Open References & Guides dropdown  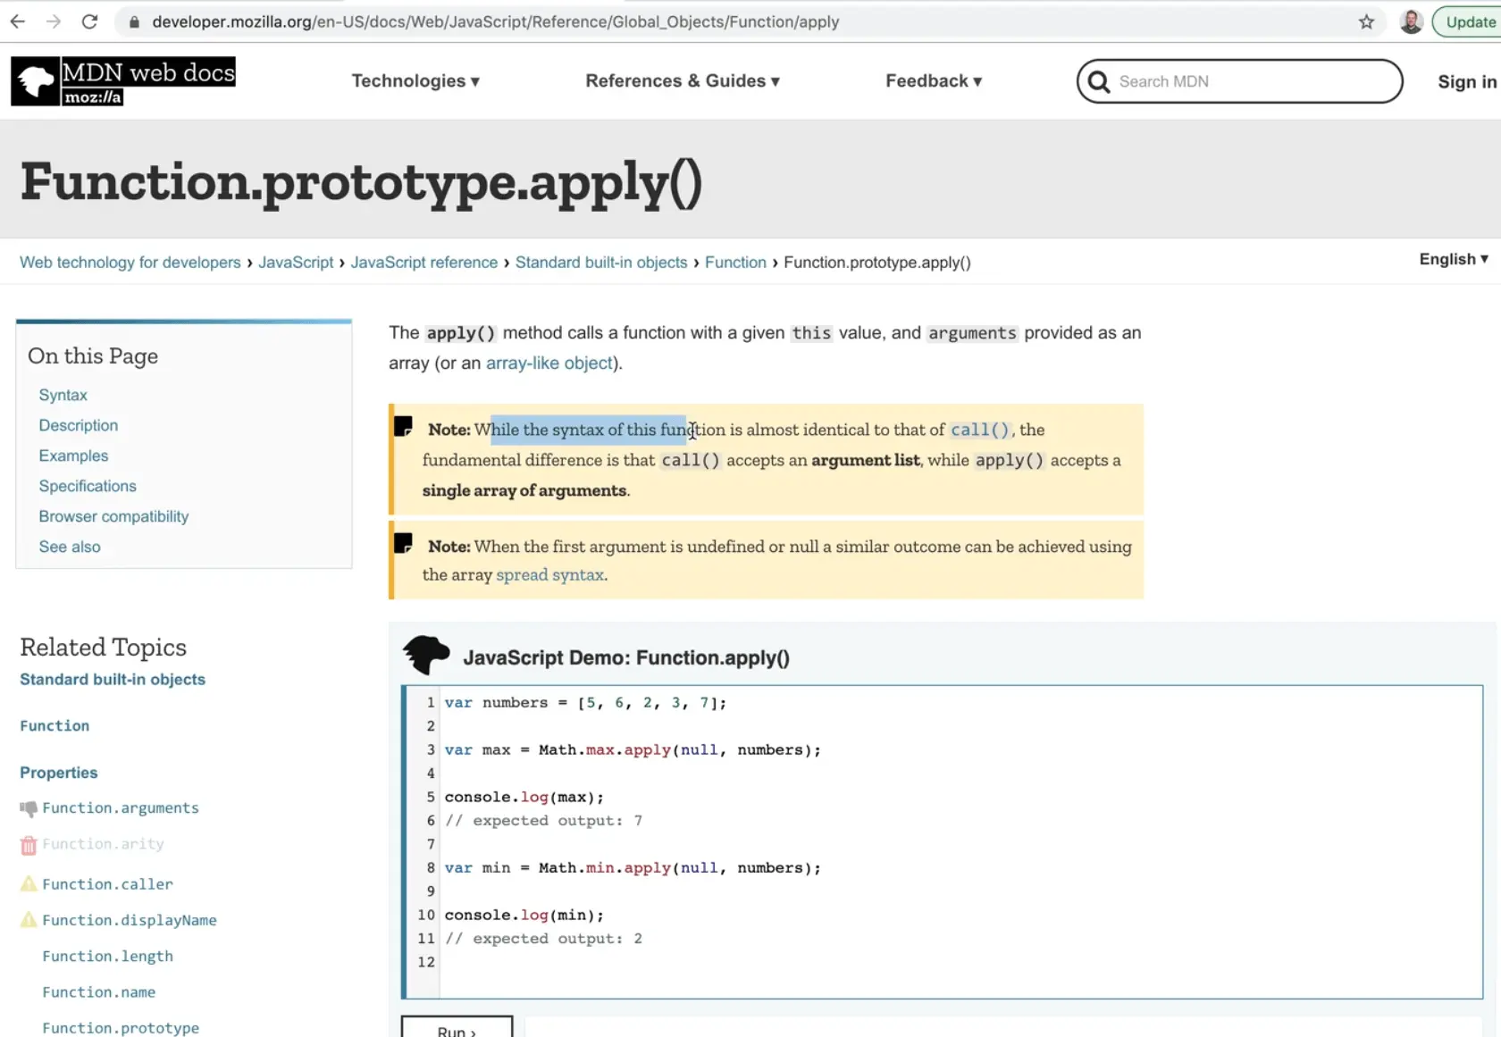[683, 81]
